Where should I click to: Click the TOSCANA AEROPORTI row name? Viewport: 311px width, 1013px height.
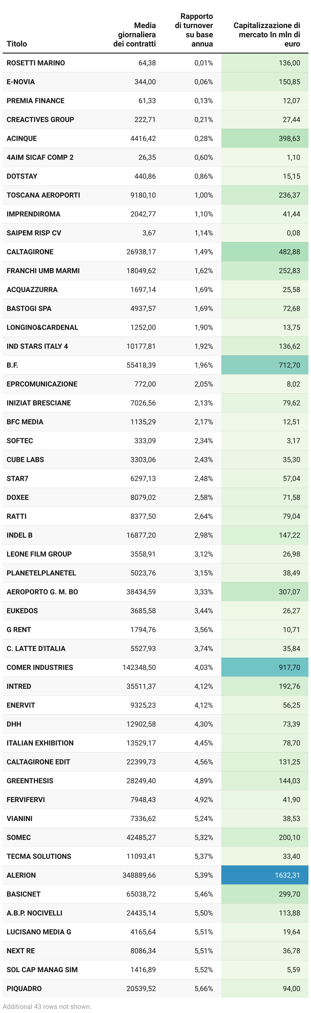click(x=43, y=195)
